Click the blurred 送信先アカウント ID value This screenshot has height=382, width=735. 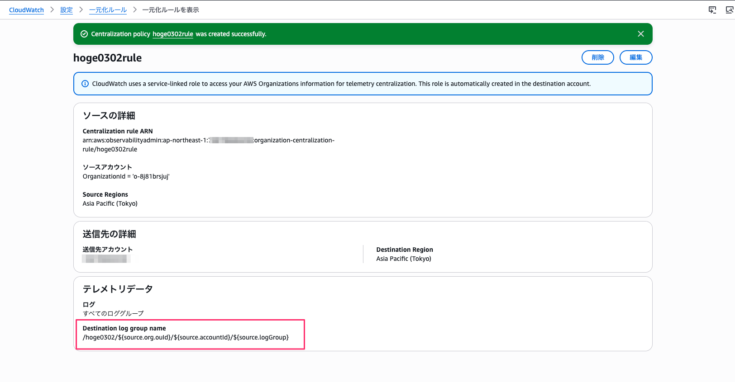(x=106, y=259)
